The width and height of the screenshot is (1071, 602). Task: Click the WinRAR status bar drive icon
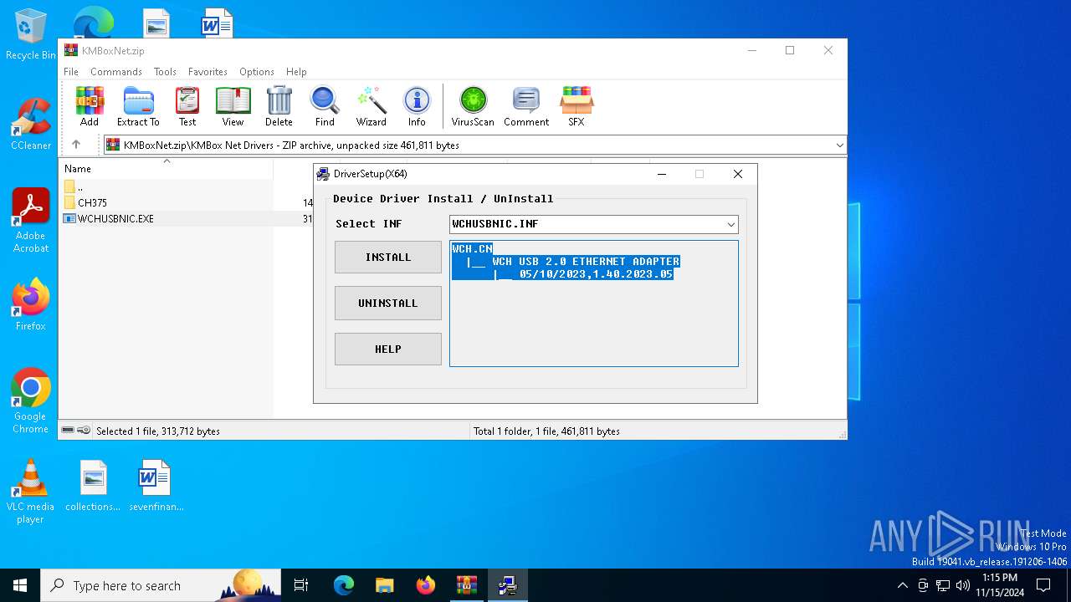pos(68,431)
